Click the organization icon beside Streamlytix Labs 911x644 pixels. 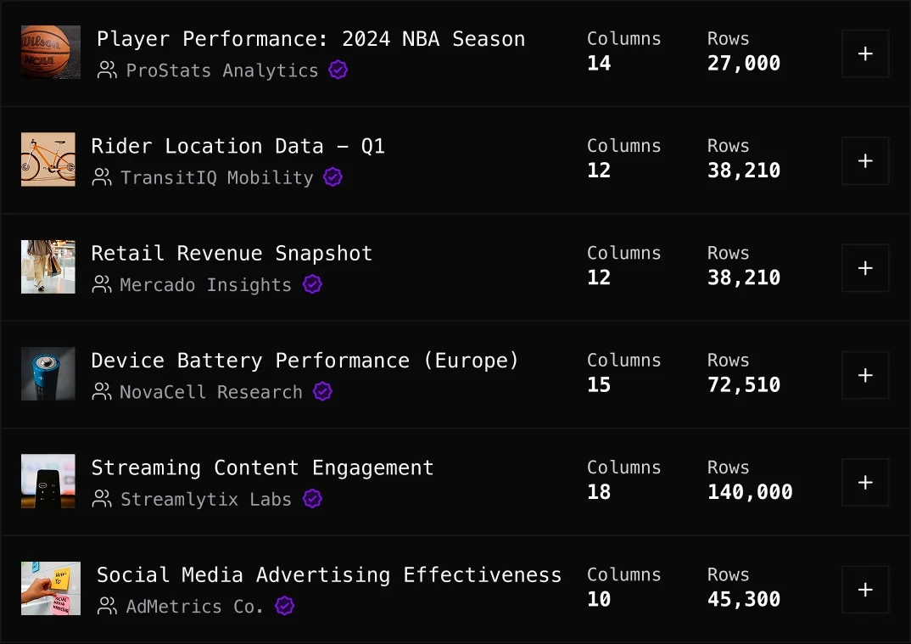point(103,499)
